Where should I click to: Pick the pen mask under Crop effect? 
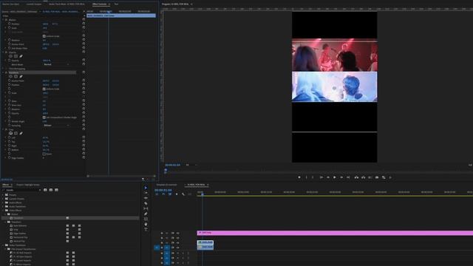[21, 133]
